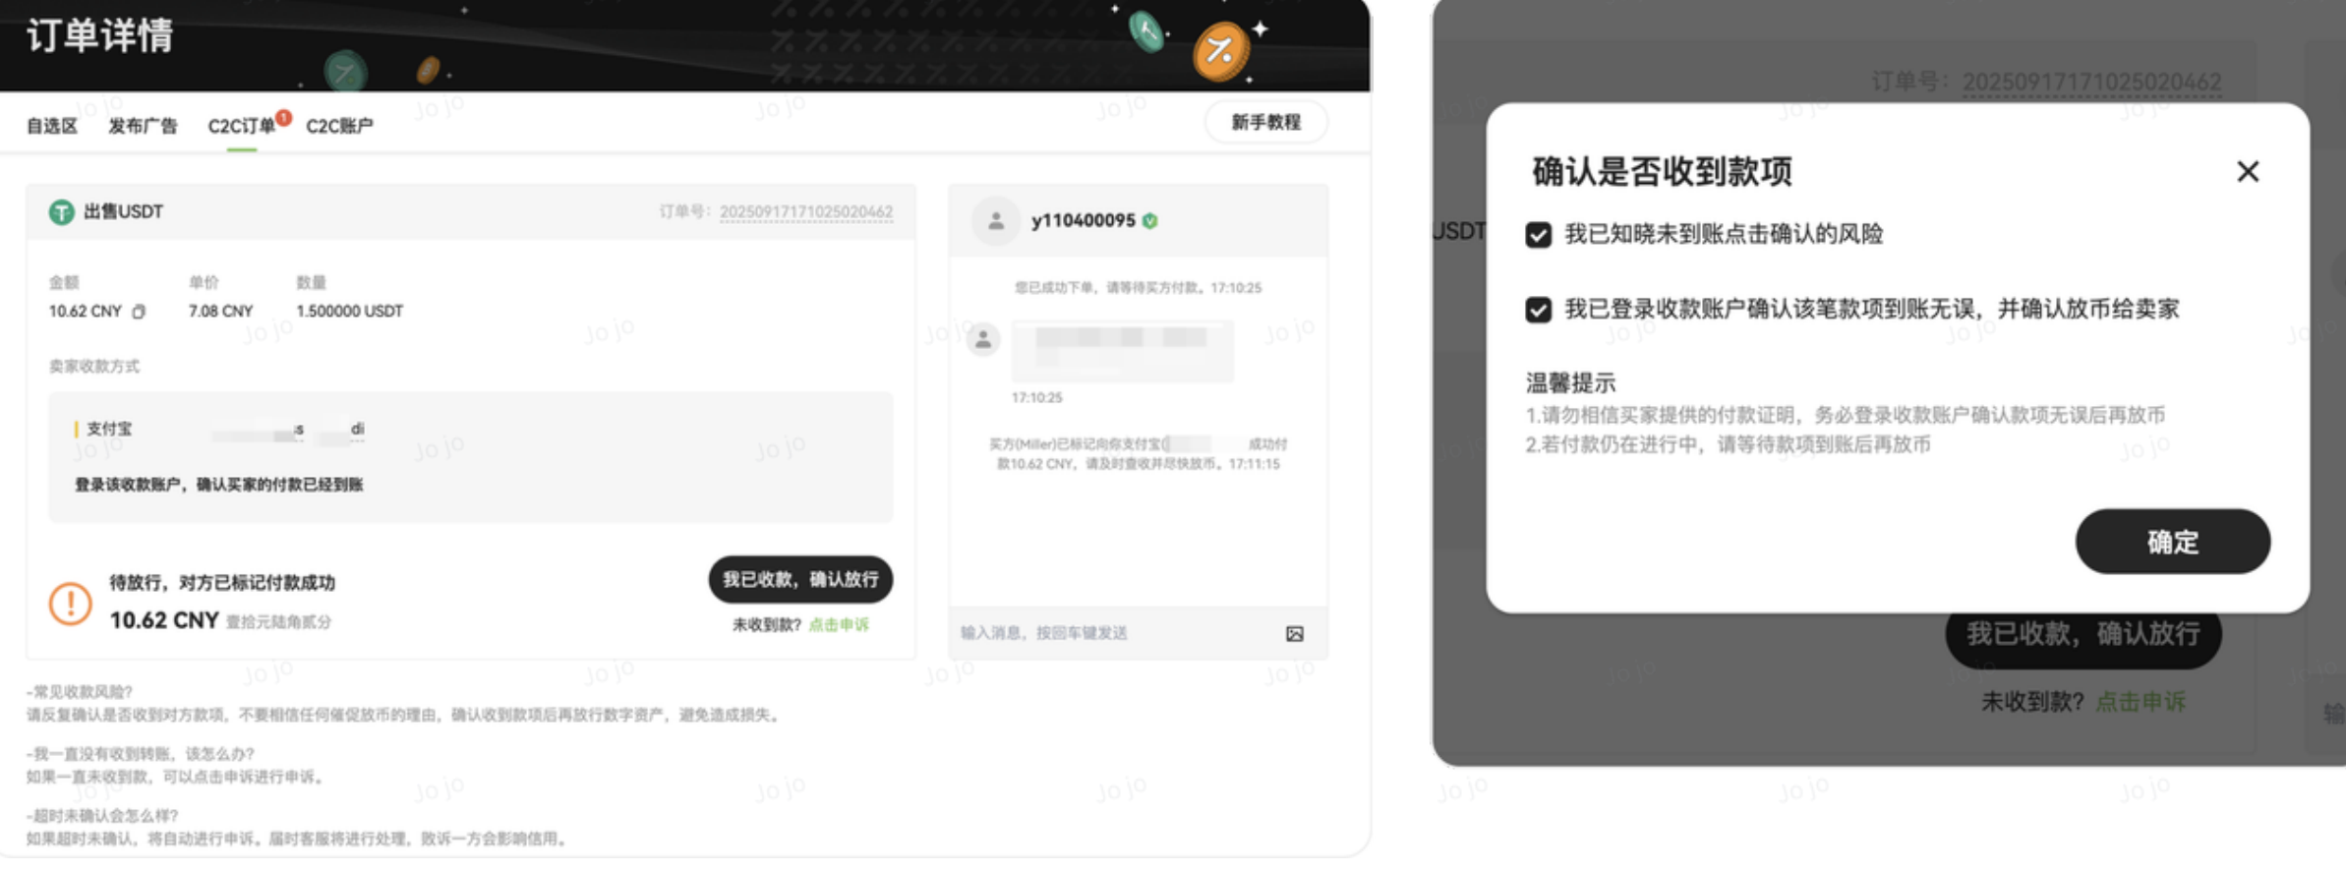The image size is (2346, 873).
Task: Open the 发布广告 tab
Action: coord(143,126)
